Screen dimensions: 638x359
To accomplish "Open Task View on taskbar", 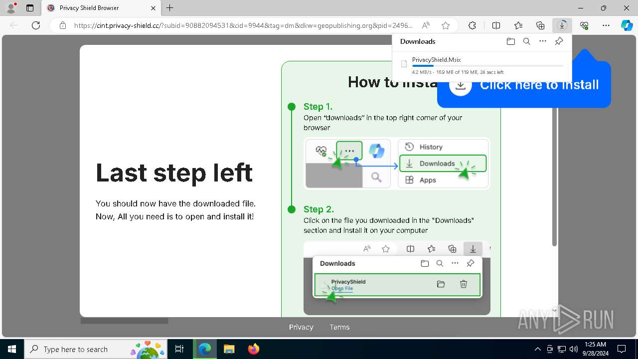I will pos(179,349).
